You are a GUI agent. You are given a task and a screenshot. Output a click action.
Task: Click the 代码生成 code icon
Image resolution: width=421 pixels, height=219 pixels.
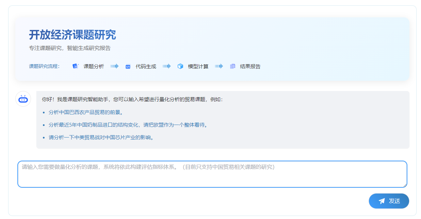tap(128, 67)
